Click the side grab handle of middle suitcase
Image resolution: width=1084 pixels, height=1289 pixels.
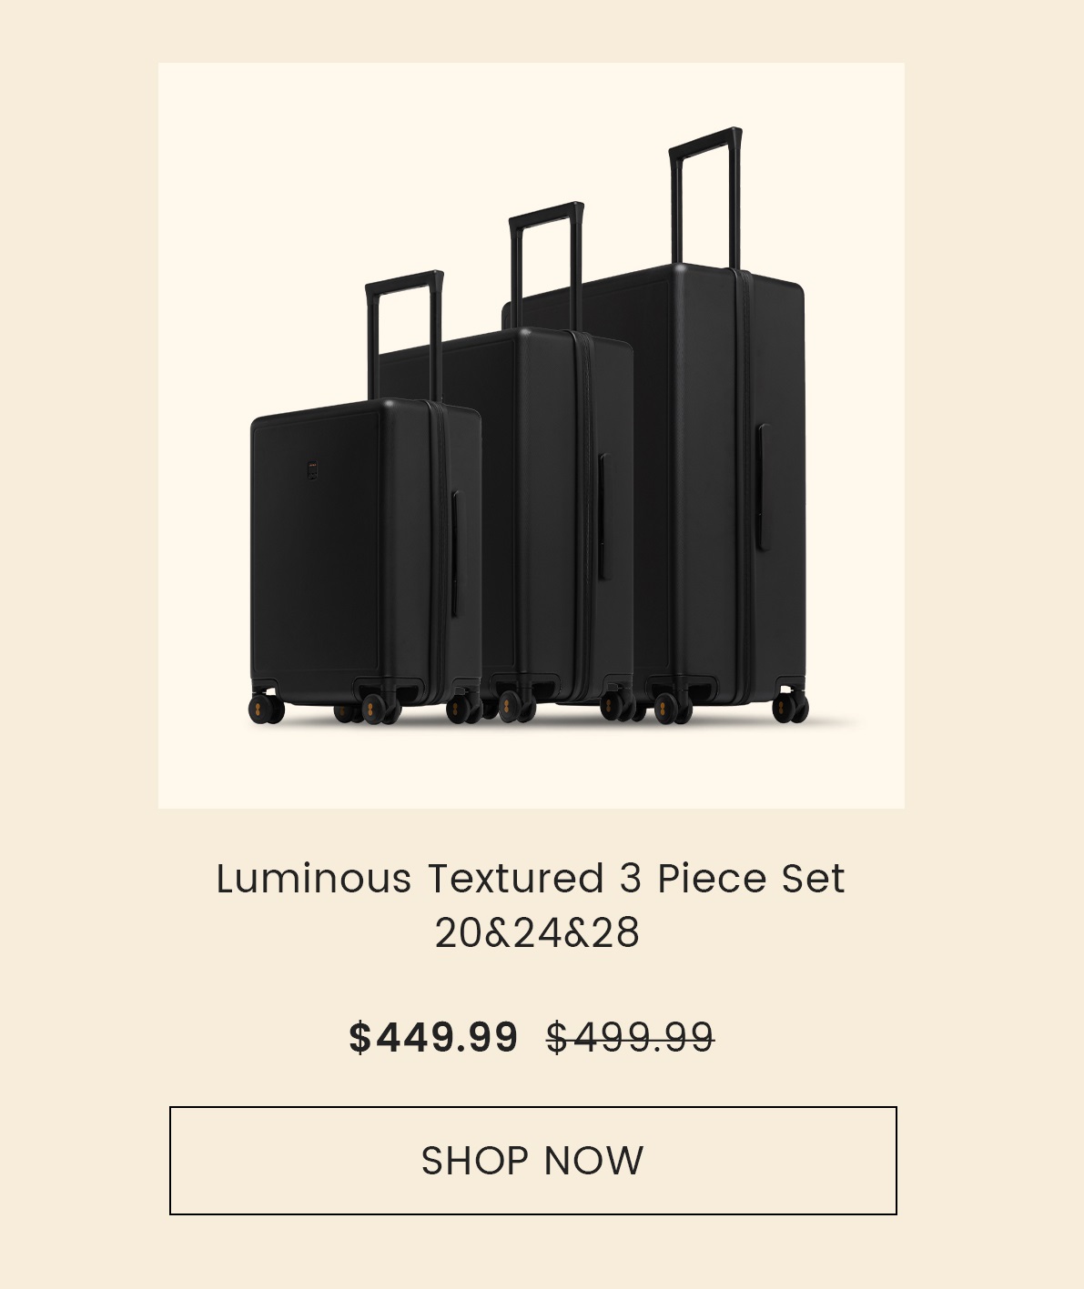tap(603, 517)
